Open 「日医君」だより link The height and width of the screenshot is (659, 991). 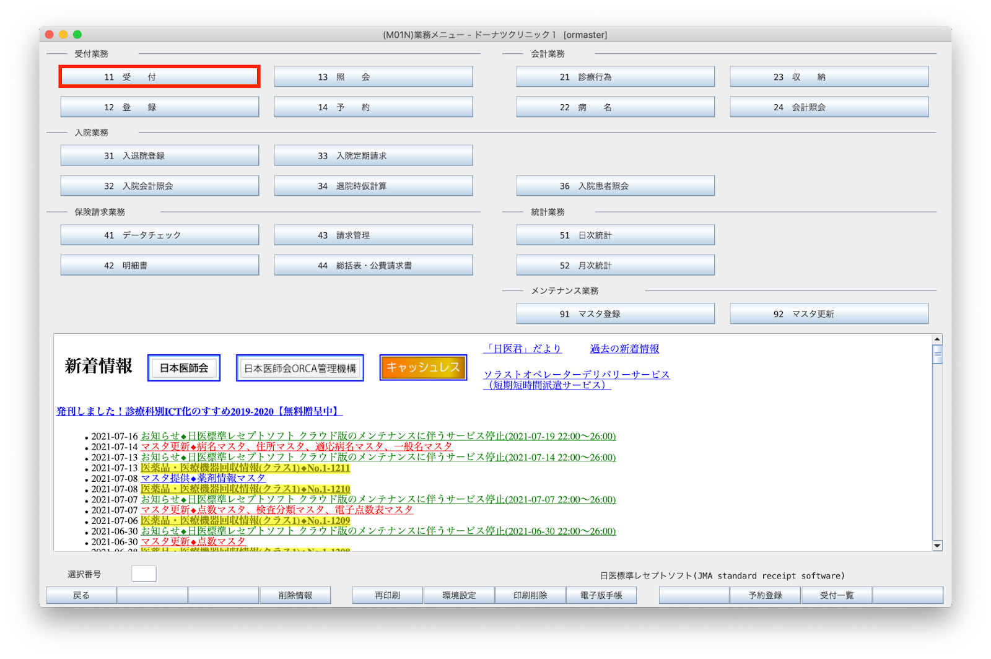522,349
